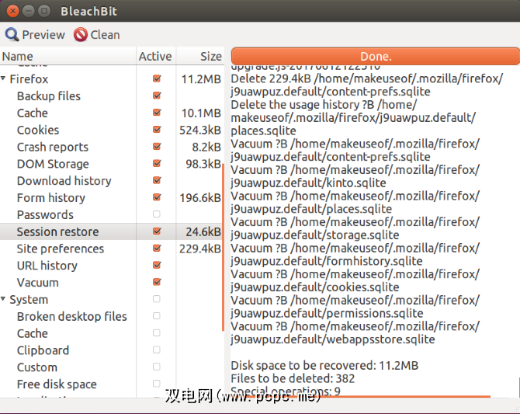Screen dimensions: 520x414
Task: Click 'Disk space to be recovered: 11.2MB' text
Action: tap(324, 365)
